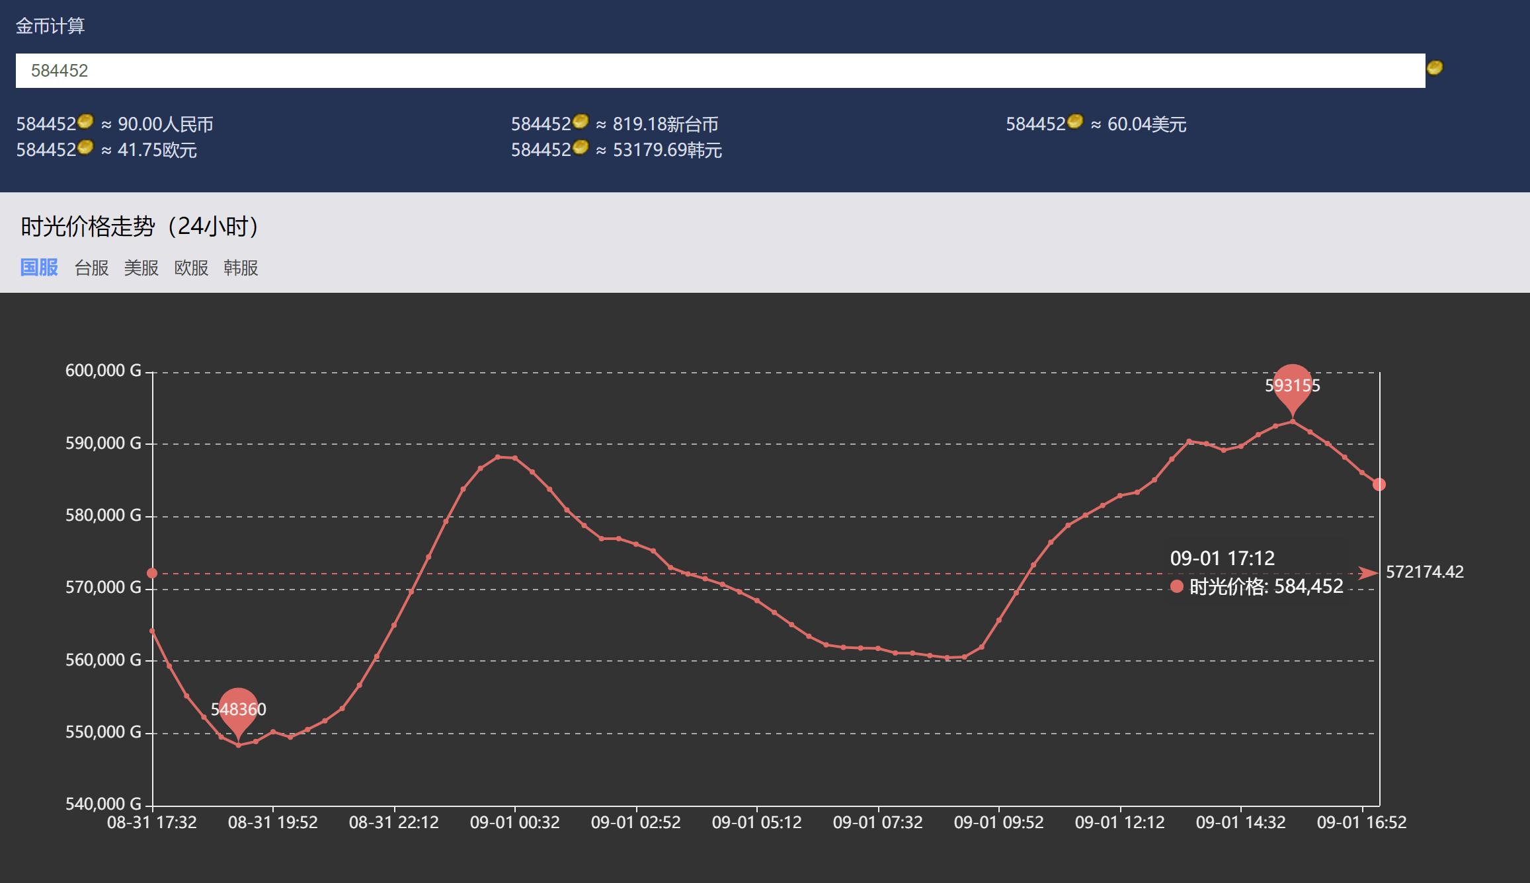1530x883 pixels.
Task: Click the coin icon in the 欧元 conversion
Action: click(x=85, y=147)
